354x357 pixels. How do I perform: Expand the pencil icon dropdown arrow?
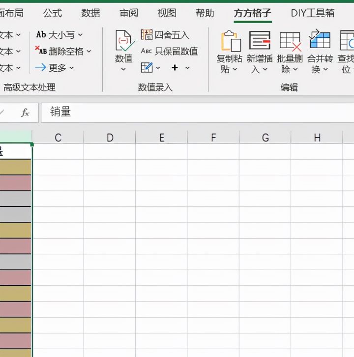[158, 68]
